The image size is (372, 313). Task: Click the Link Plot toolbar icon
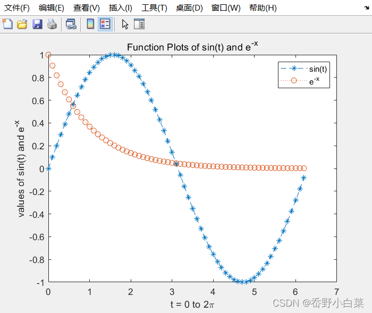pos(71,24)
